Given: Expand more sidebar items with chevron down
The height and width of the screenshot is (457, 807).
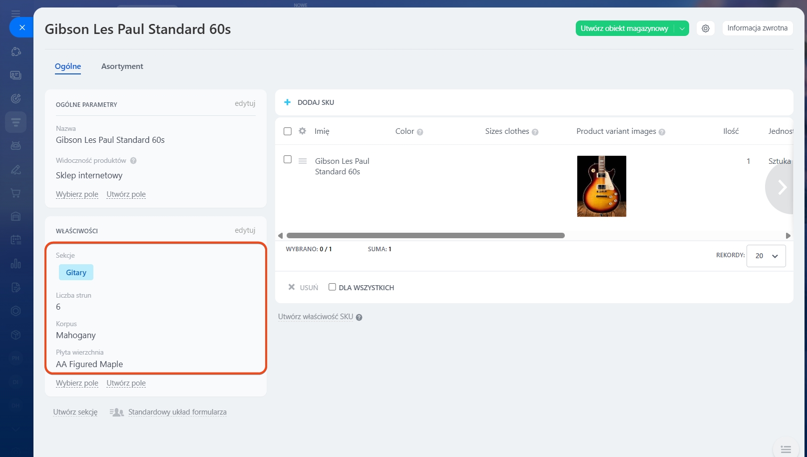Looking at the screenshot, I should tap(16, 429).
